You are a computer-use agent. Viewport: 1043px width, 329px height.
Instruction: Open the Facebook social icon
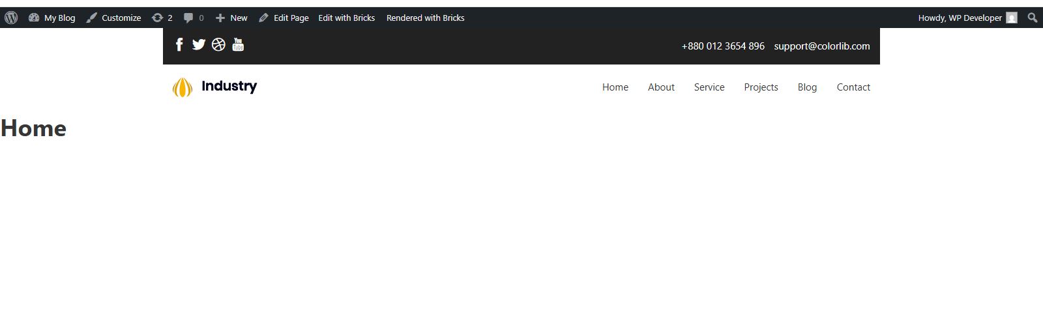click(x=179, y=44)
